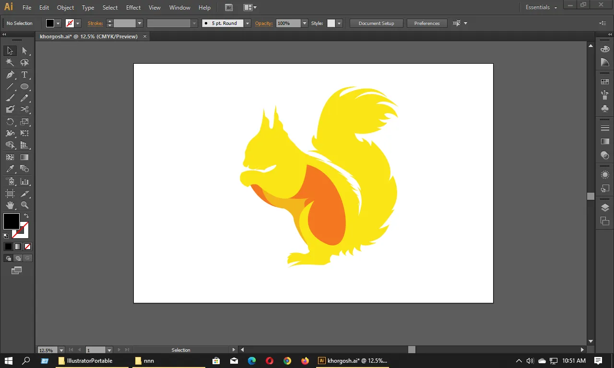
Task: Enable Draw Normal mode
Action: click(x=8, y=258)
